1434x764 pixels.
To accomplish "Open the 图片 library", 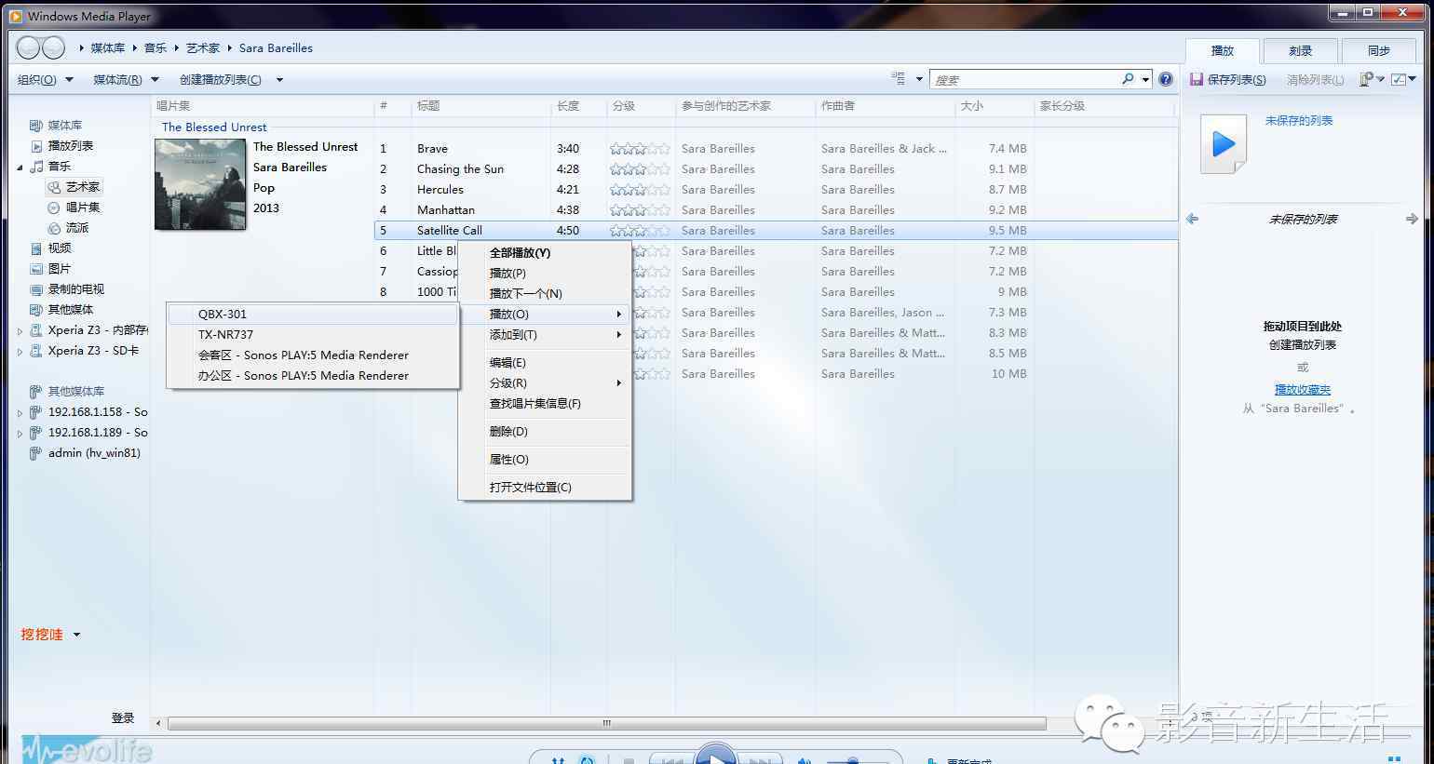I will tap(50, 268).
